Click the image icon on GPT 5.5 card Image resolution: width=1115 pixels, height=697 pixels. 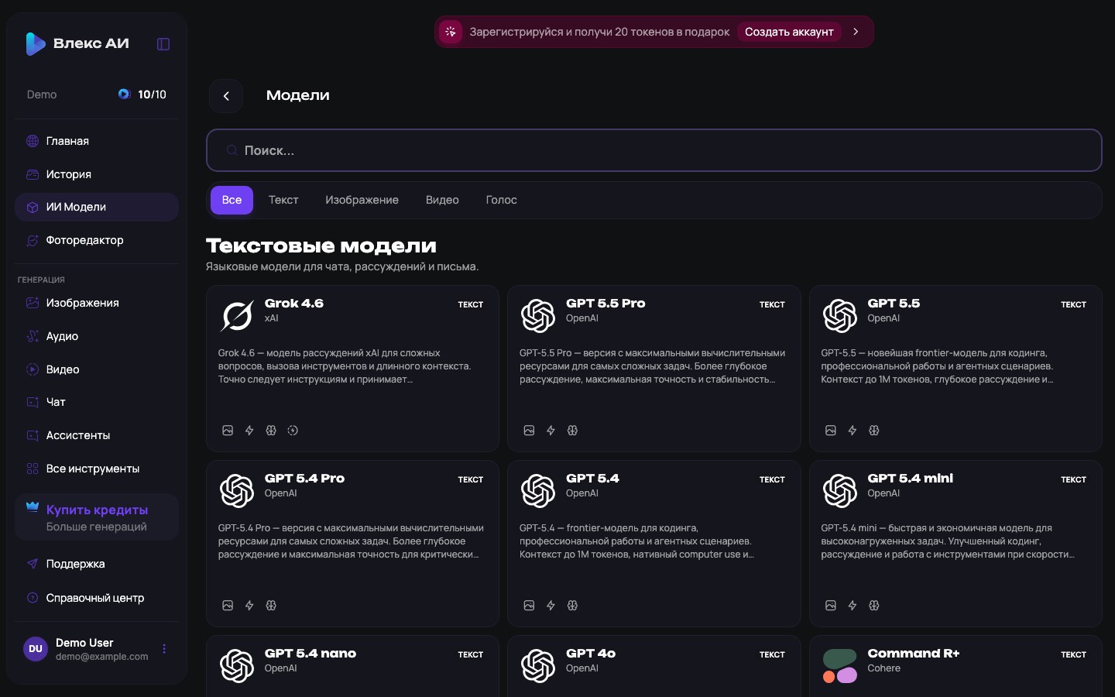[831, 431]
